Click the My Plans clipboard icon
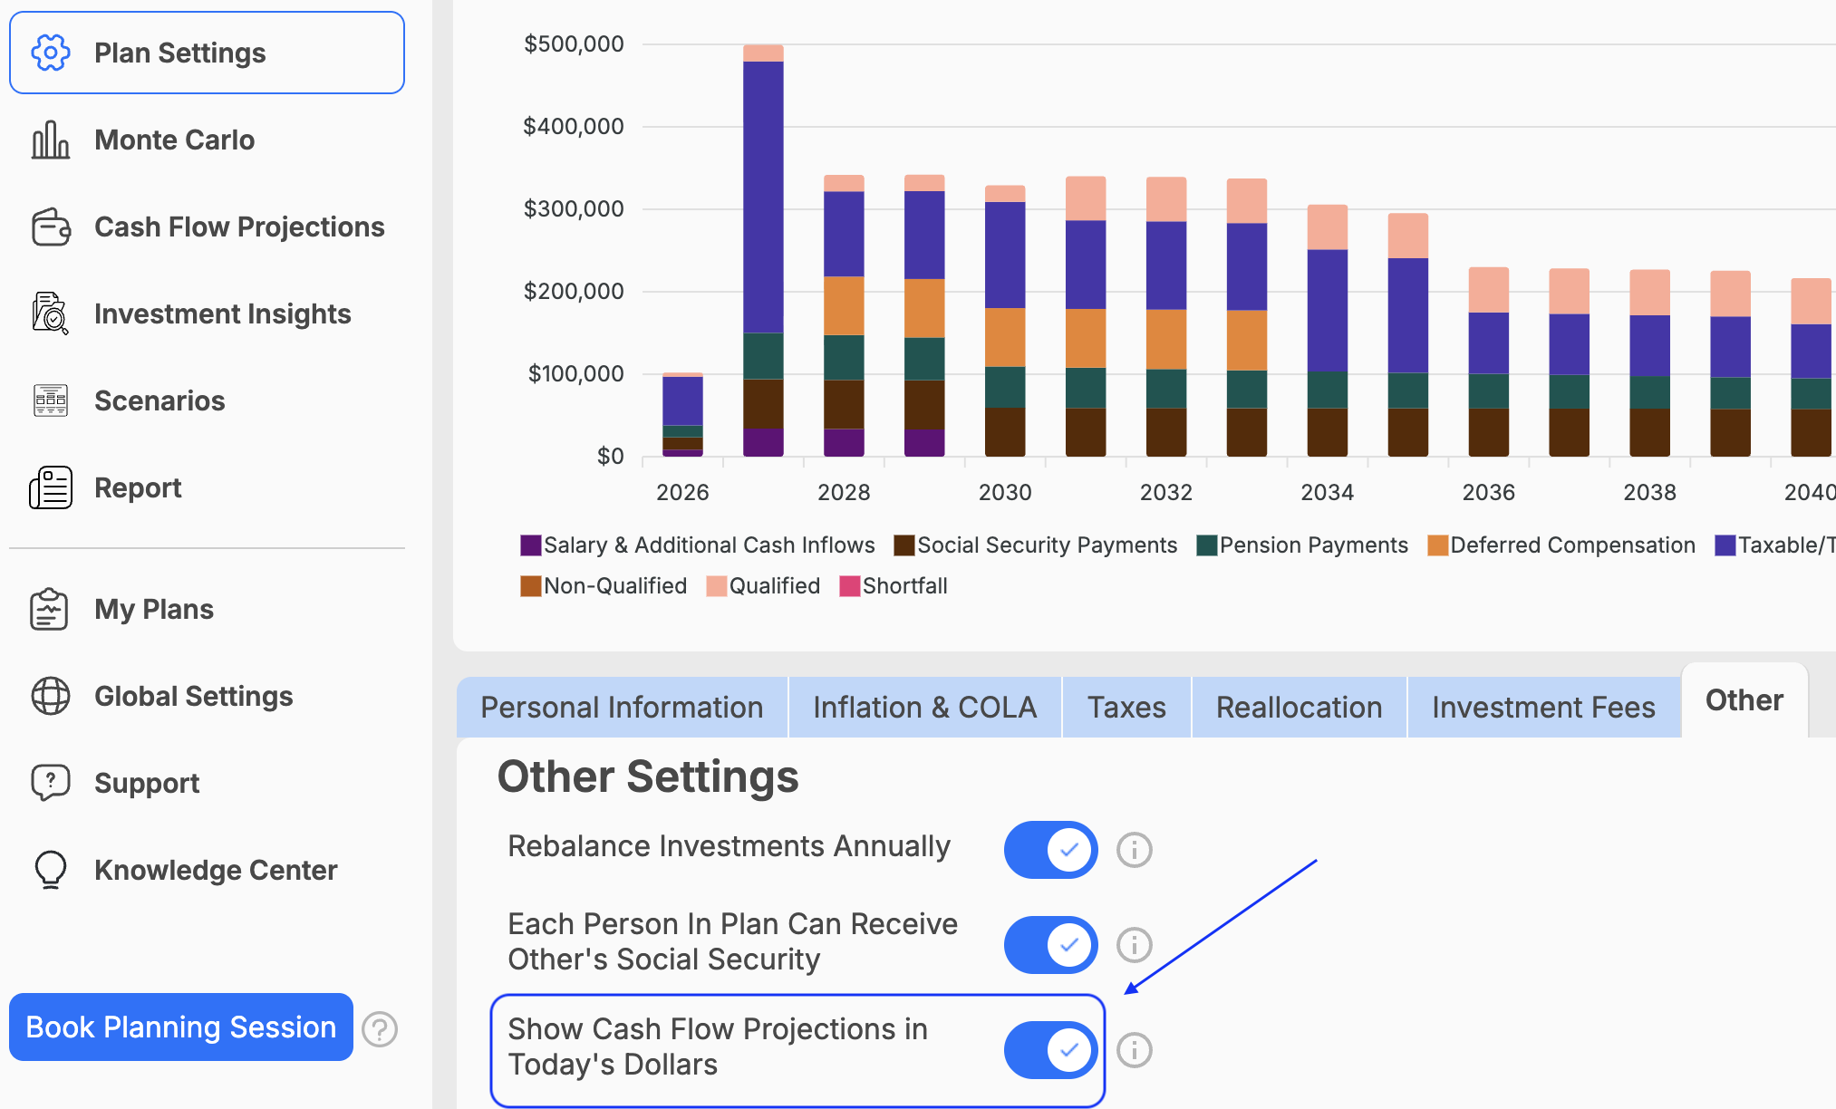1836x1109 pixels. click(x=49, y=609)
